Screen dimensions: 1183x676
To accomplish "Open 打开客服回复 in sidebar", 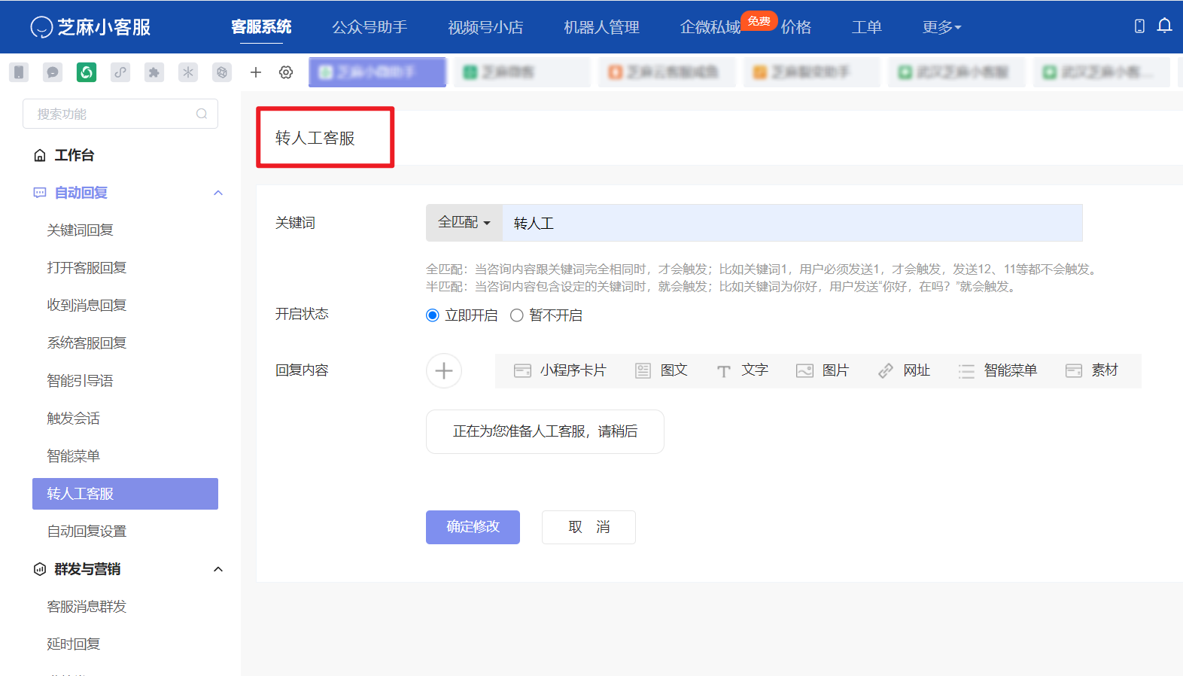I will [87, 268].
